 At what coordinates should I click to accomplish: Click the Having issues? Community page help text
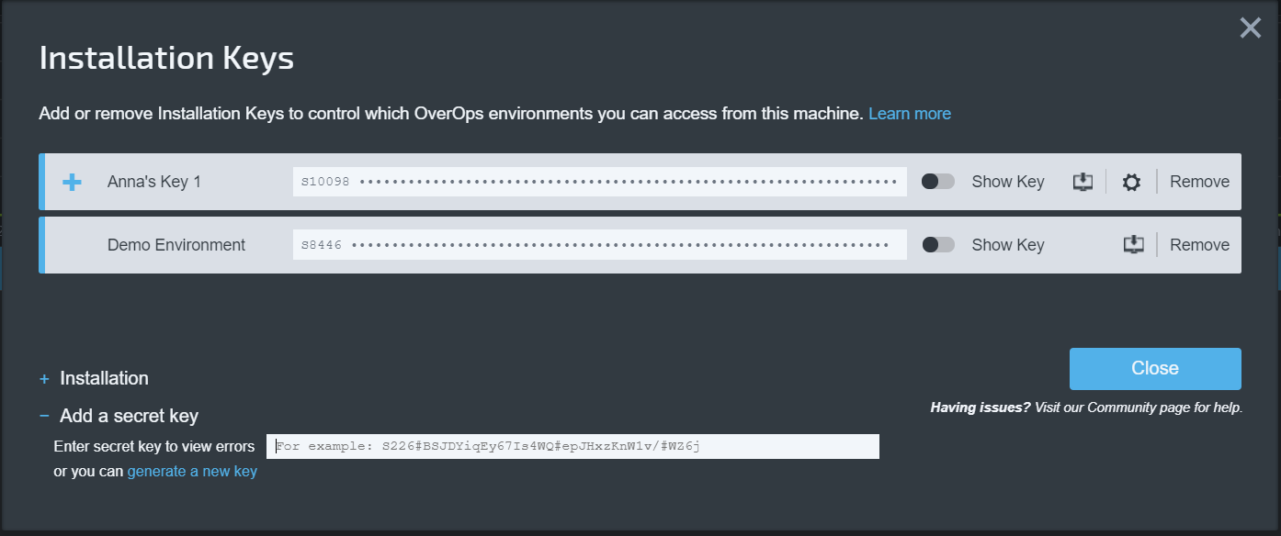click(1086, 408)
